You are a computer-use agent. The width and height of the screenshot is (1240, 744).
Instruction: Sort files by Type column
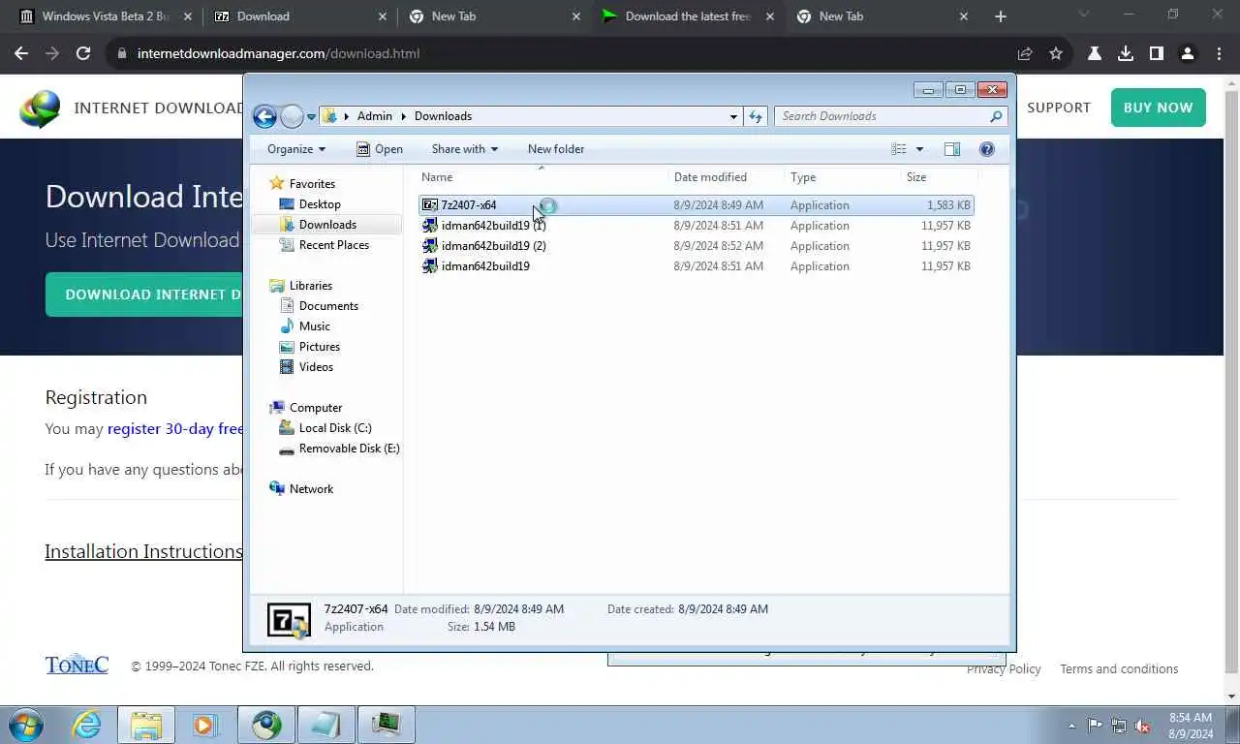tap(842, 177)
